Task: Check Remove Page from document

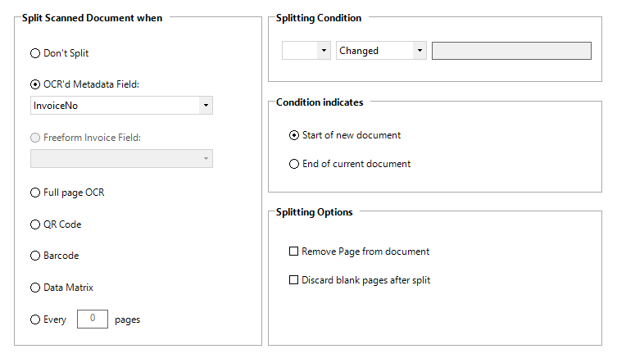Action: (294, 252)
